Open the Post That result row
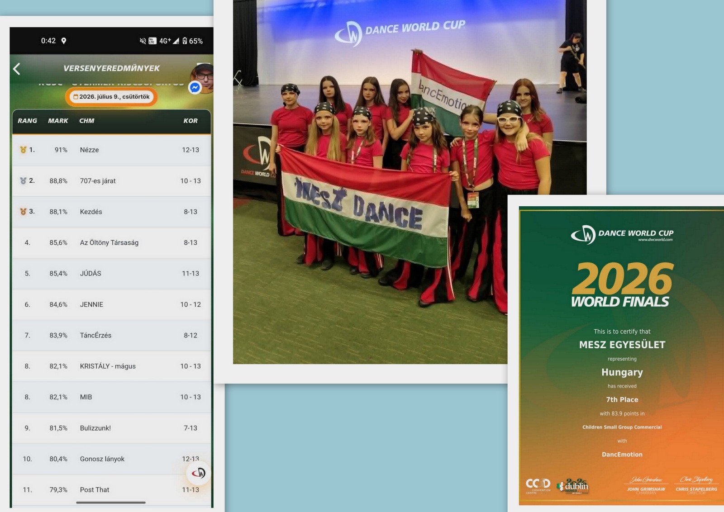The height and width of the screenshot is (512, 724). (x=111, y=490)
